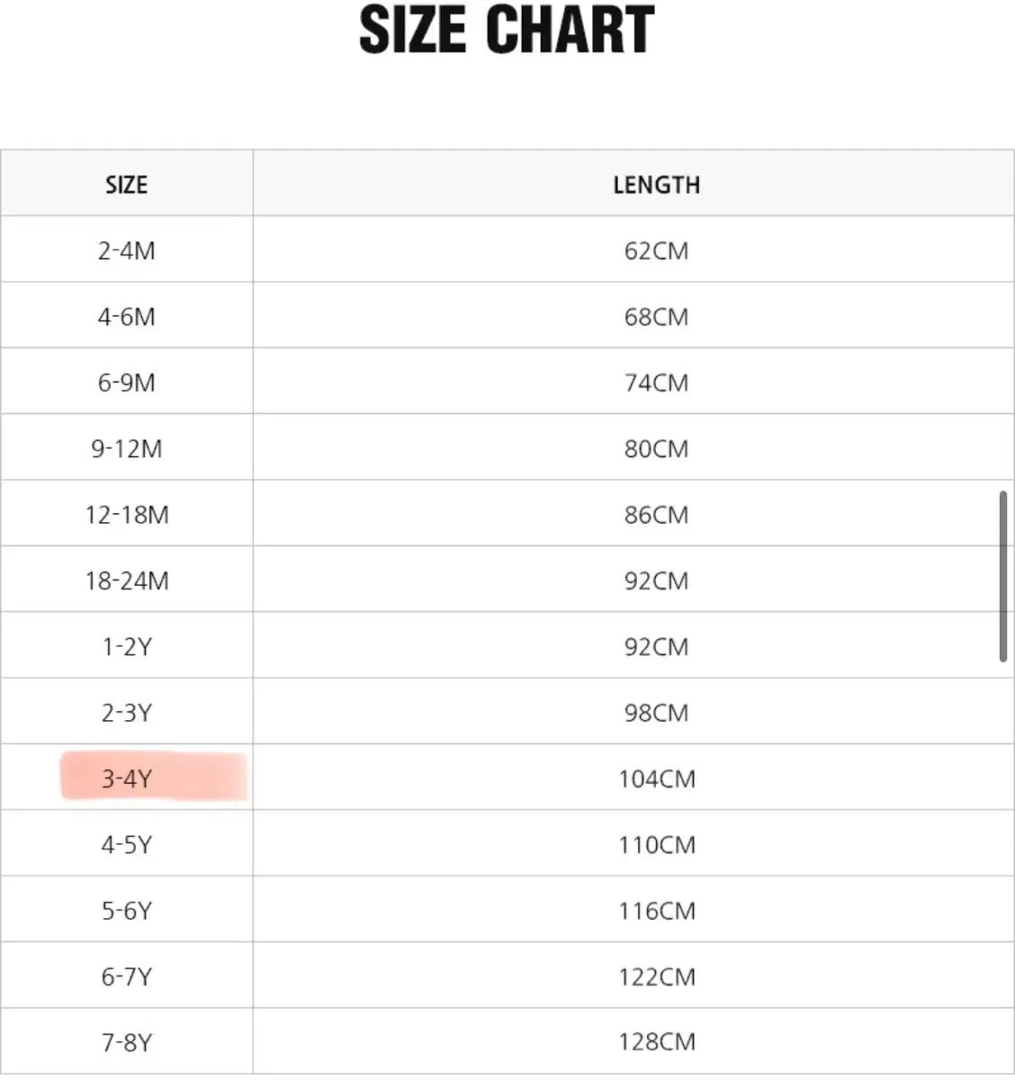
Task: Click the 62CM length cell
Action: click(656, 250)
